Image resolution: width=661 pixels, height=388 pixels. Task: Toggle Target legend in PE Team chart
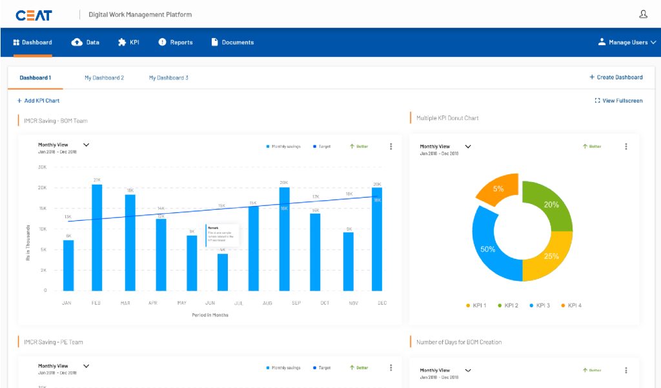321,368
